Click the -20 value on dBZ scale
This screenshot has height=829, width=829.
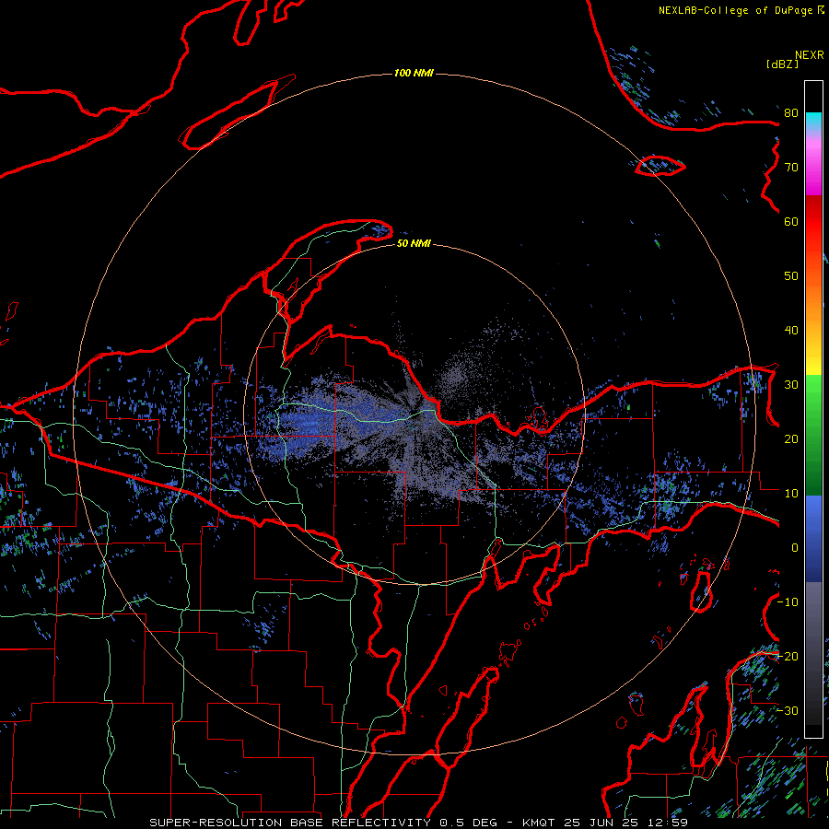tap(788, 656)
